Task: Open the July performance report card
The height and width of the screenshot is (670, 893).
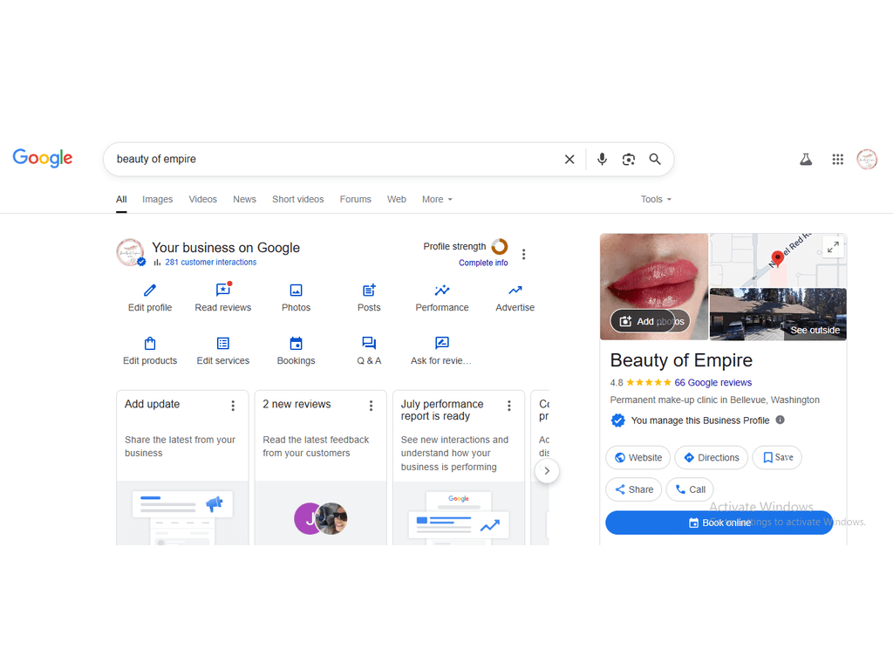Action: [x=459, y=468]
